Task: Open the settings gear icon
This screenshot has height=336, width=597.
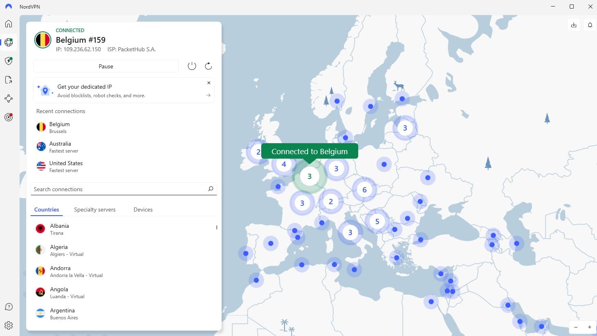Action: coord(9,325)
